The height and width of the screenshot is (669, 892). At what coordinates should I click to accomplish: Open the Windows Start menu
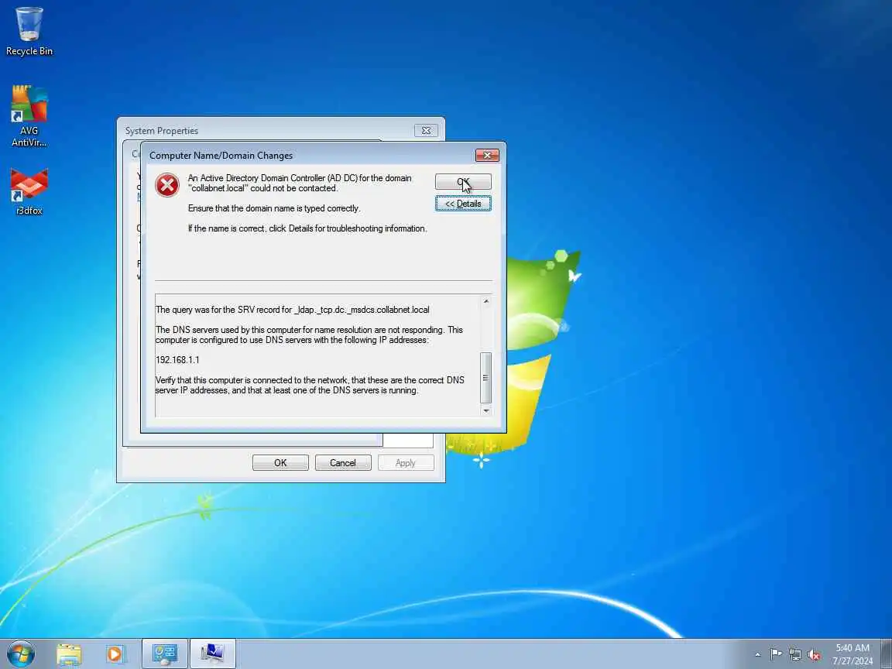click(21, 654)
